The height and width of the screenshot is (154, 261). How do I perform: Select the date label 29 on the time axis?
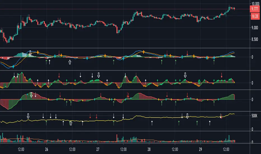click(x=201, y=149)
